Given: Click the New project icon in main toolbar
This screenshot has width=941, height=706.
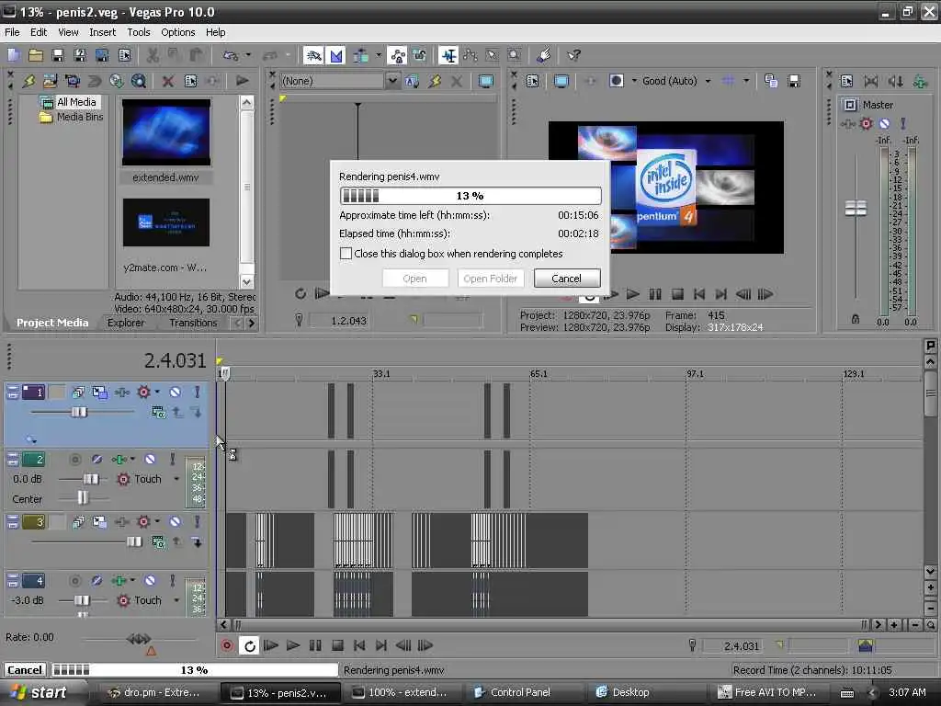Looking at the screenshot, I should point(14,55).
